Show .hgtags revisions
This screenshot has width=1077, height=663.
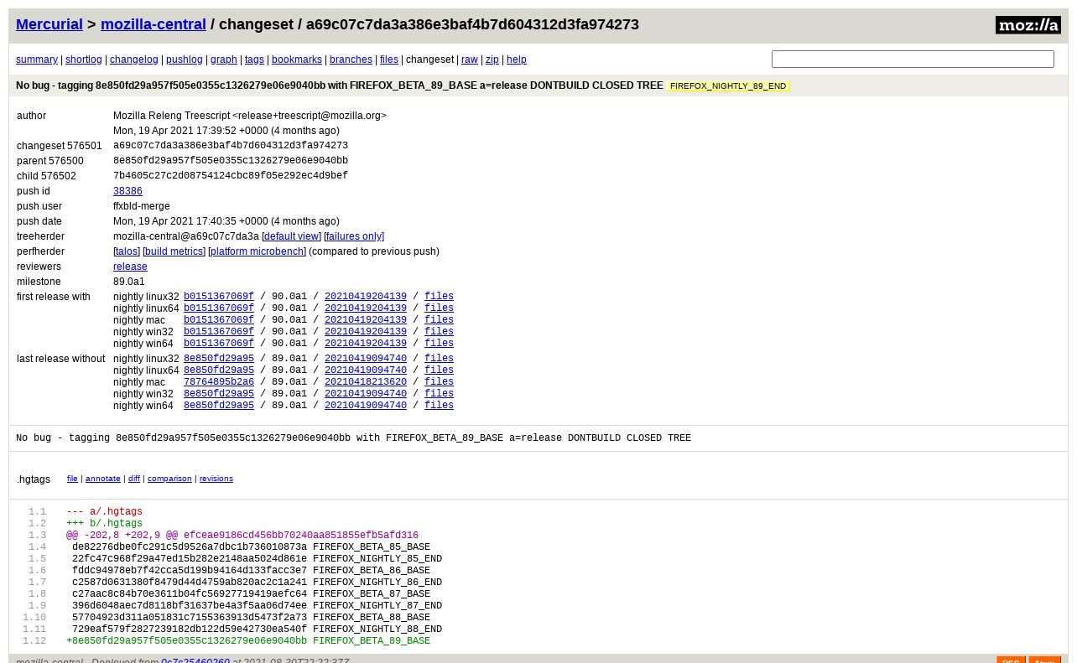[x=216, y=479]
